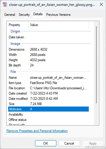
Task: Click Date modified value 7/22/2023 8:42 AM
Action: click(44, 99)
